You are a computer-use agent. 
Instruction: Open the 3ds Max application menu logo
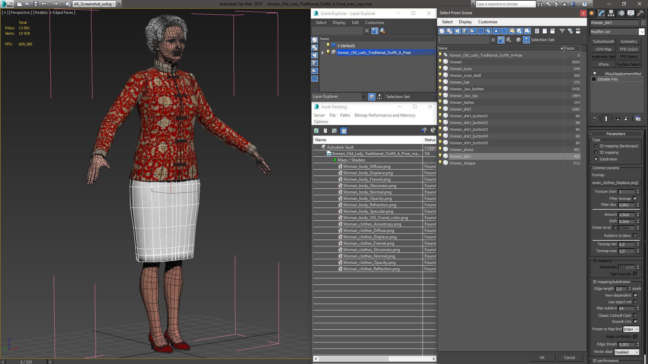point(7,4)
